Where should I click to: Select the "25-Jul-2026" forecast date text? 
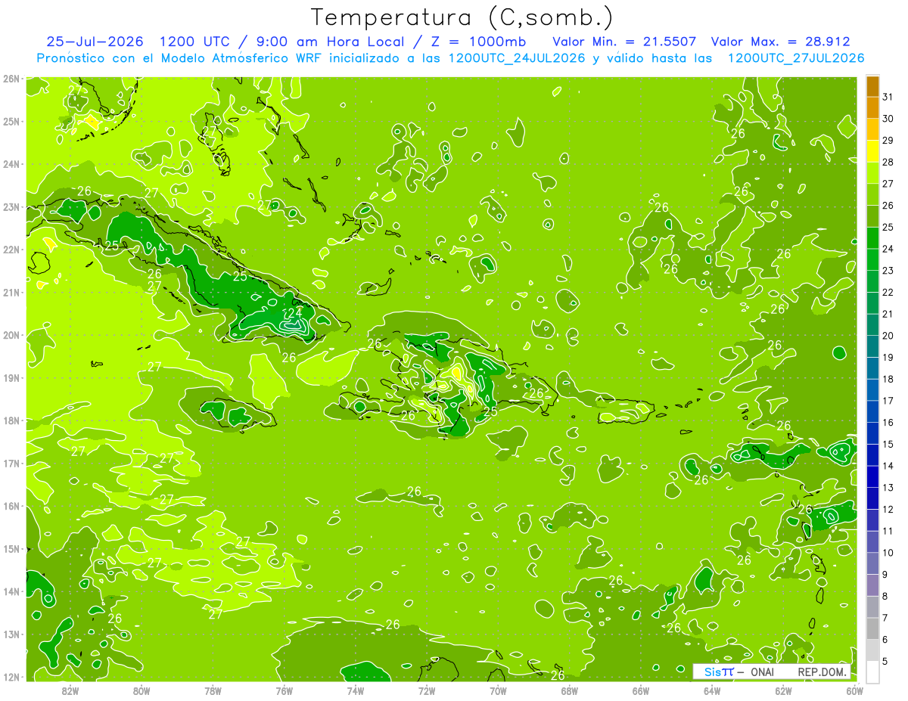click(x=95, y=42)
